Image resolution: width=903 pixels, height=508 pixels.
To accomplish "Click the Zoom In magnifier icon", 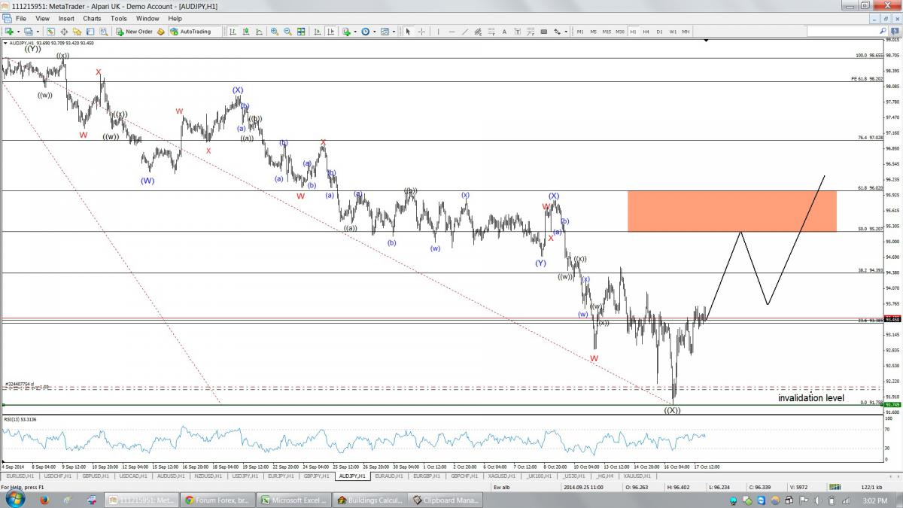I will tap(275, 32).
